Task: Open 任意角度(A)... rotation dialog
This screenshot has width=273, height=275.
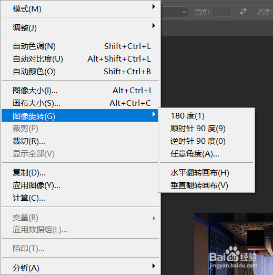Action: pos(207,154)
